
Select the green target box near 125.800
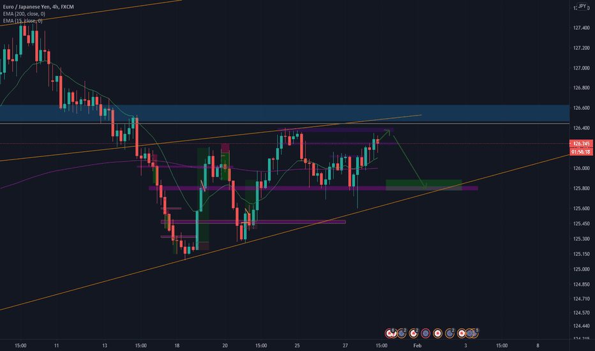[x=424, y=185]
